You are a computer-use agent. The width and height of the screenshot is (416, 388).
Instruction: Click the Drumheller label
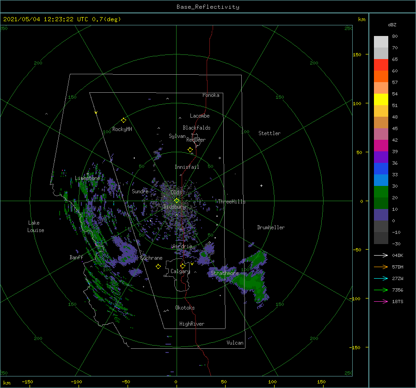pos(271,227)
